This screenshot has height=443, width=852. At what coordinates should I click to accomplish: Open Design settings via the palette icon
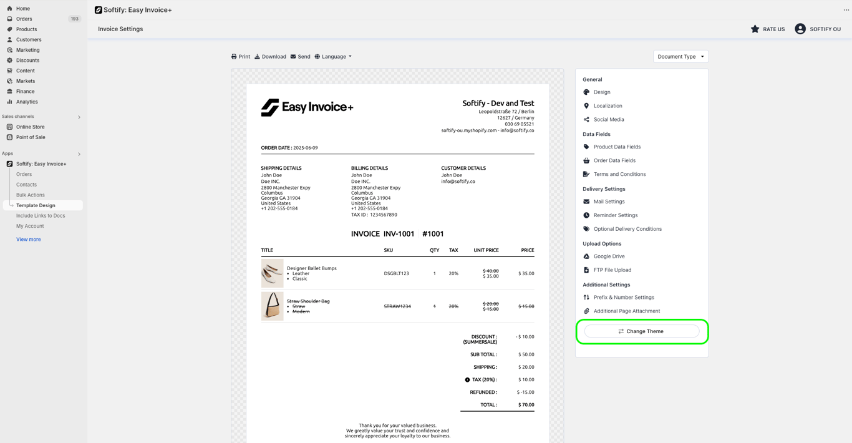[x=586, y=92]
